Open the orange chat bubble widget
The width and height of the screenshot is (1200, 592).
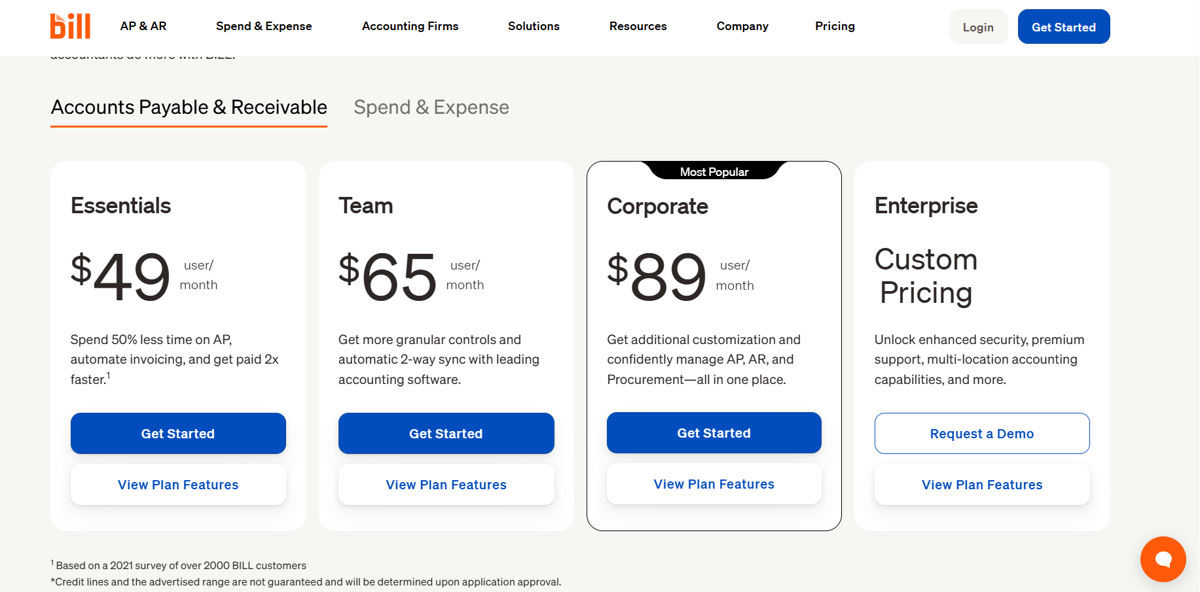click(x=1163, y=559)
